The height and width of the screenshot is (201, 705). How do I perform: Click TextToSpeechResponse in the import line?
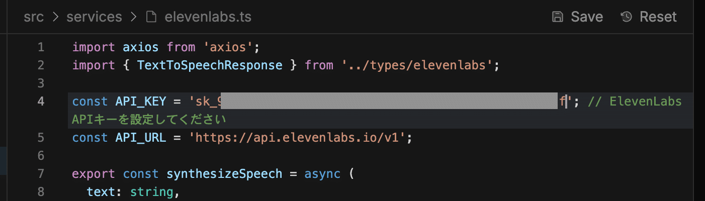[210, 65]
